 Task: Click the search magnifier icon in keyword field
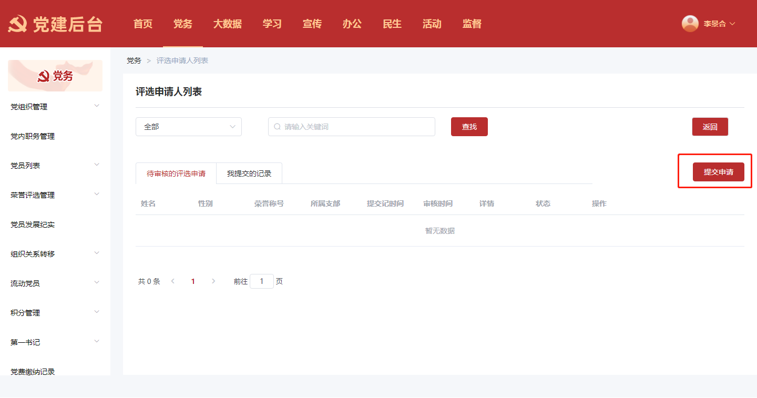277,127
